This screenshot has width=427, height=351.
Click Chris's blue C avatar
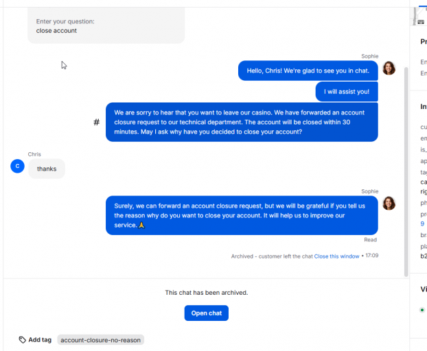pos(17,166)
